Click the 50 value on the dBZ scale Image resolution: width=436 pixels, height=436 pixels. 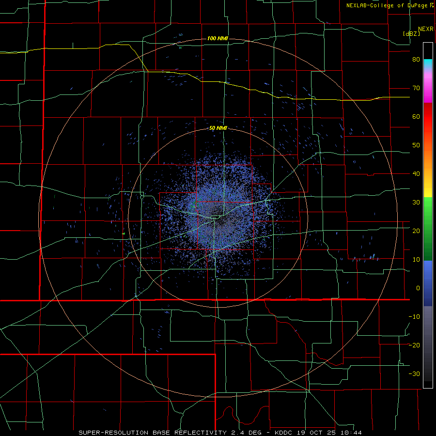pyautogui.click(x=416, y=145)
